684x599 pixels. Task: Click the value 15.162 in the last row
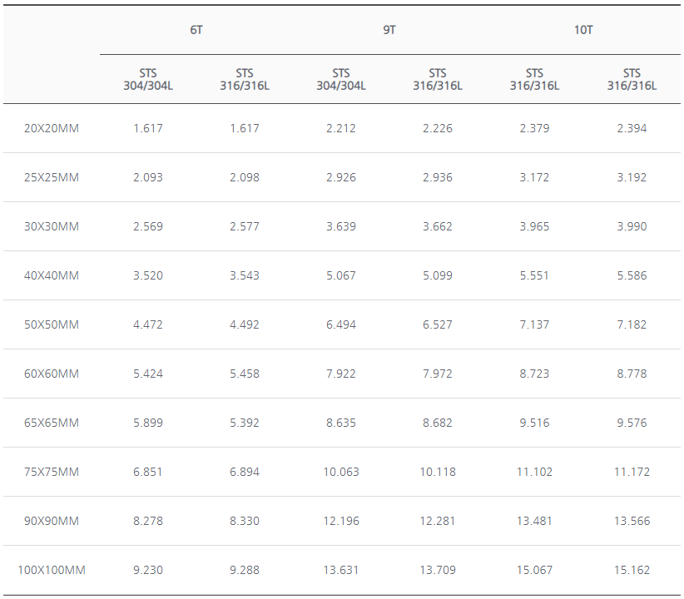pyautogui.click(x=632, y=570)
